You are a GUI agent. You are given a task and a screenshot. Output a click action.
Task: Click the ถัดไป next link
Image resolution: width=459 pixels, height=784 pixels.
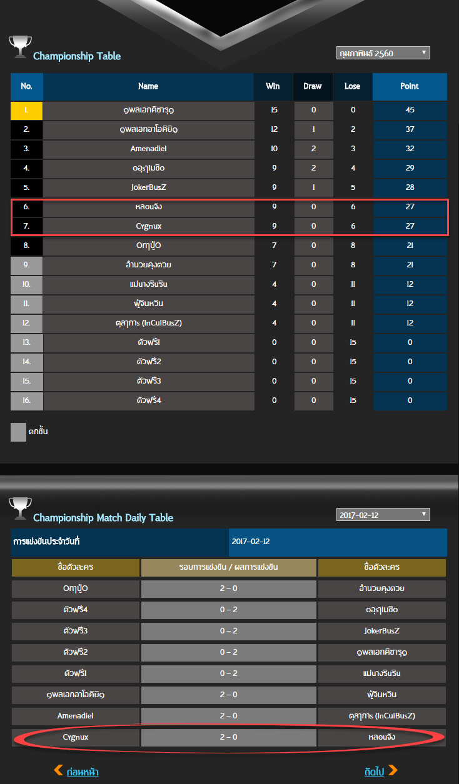pos(374,772)
